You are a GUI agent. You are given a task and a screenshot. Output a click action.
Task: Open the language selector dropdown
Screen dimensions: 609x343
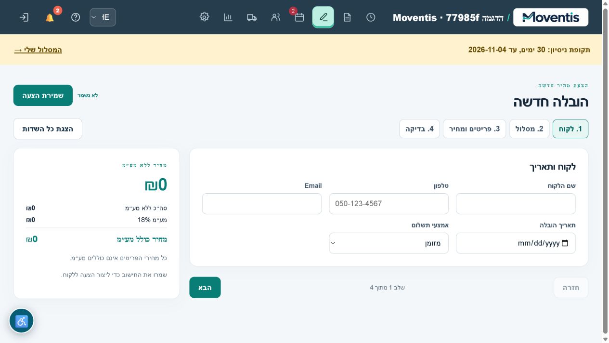[103, 17]
